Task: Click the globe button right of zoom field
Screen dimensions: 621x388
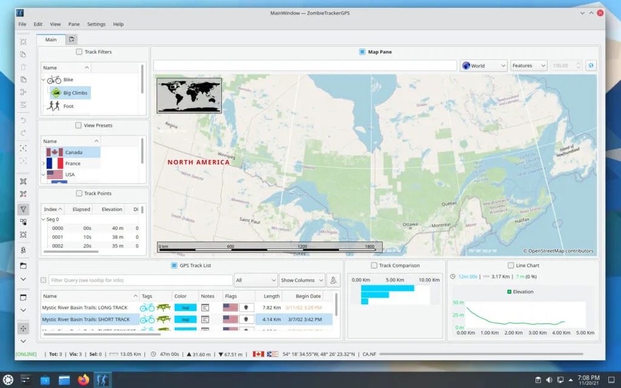Action: 591,65
